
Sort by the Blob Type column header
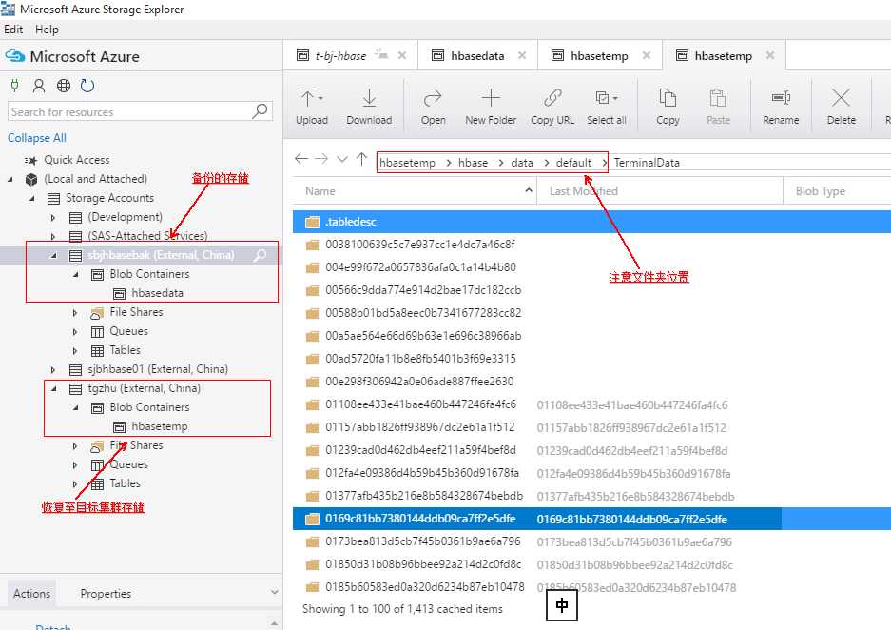click(x=820, y=191)
